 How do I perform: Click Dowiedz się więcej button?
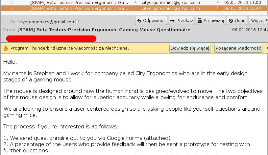pos(190,48)
